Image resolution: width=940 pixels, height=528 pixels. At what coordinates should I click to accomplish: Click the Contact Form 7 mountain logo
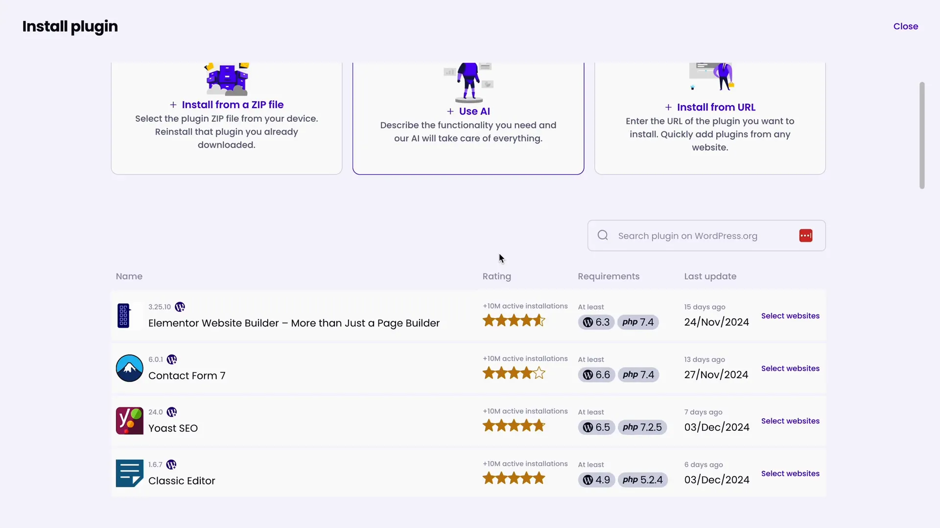[x=130, y=368]
